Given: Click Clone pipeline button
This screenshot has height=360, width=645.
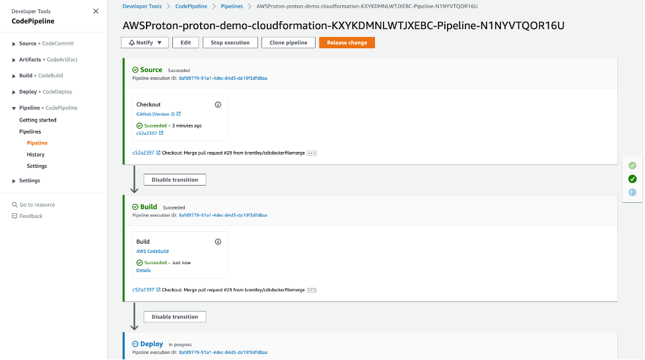Looking at the screenshot, I should tap(288, 42).
